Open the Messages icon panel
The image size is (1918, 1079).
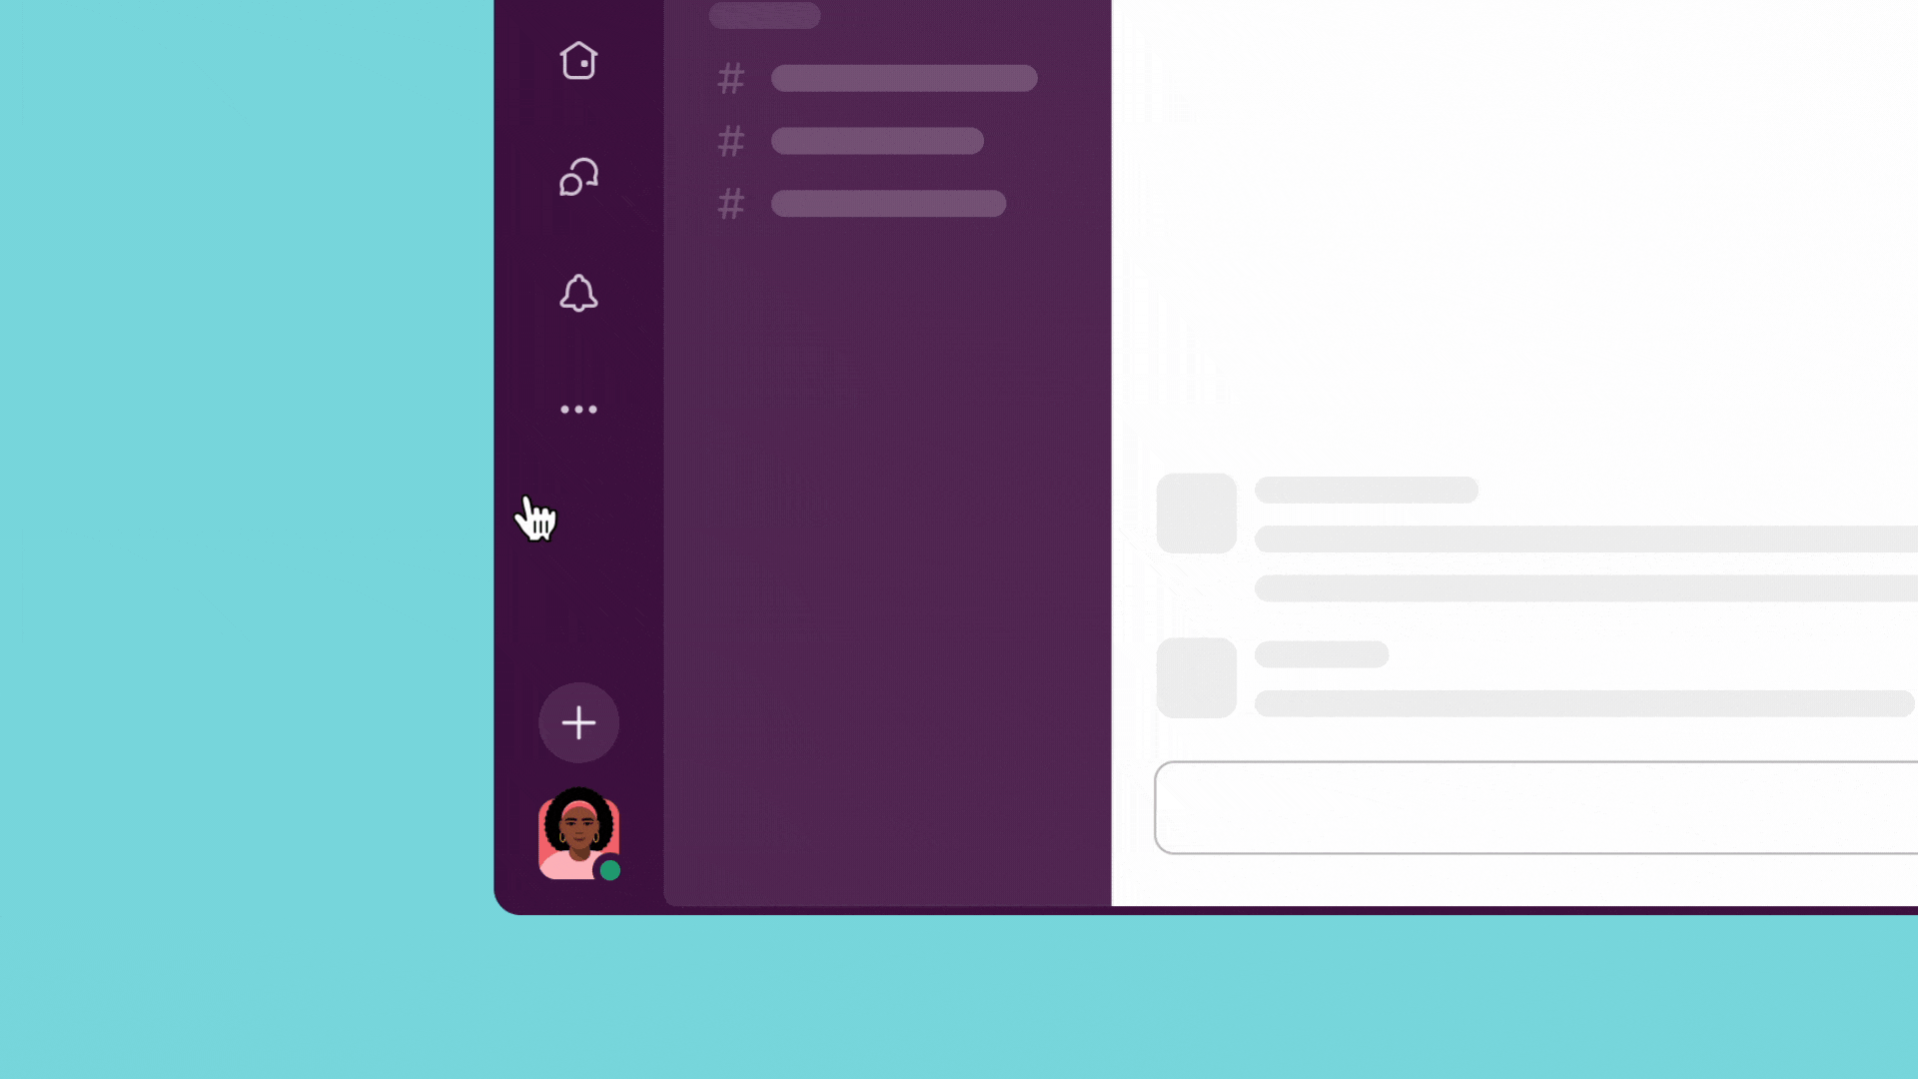click(579, 177)
